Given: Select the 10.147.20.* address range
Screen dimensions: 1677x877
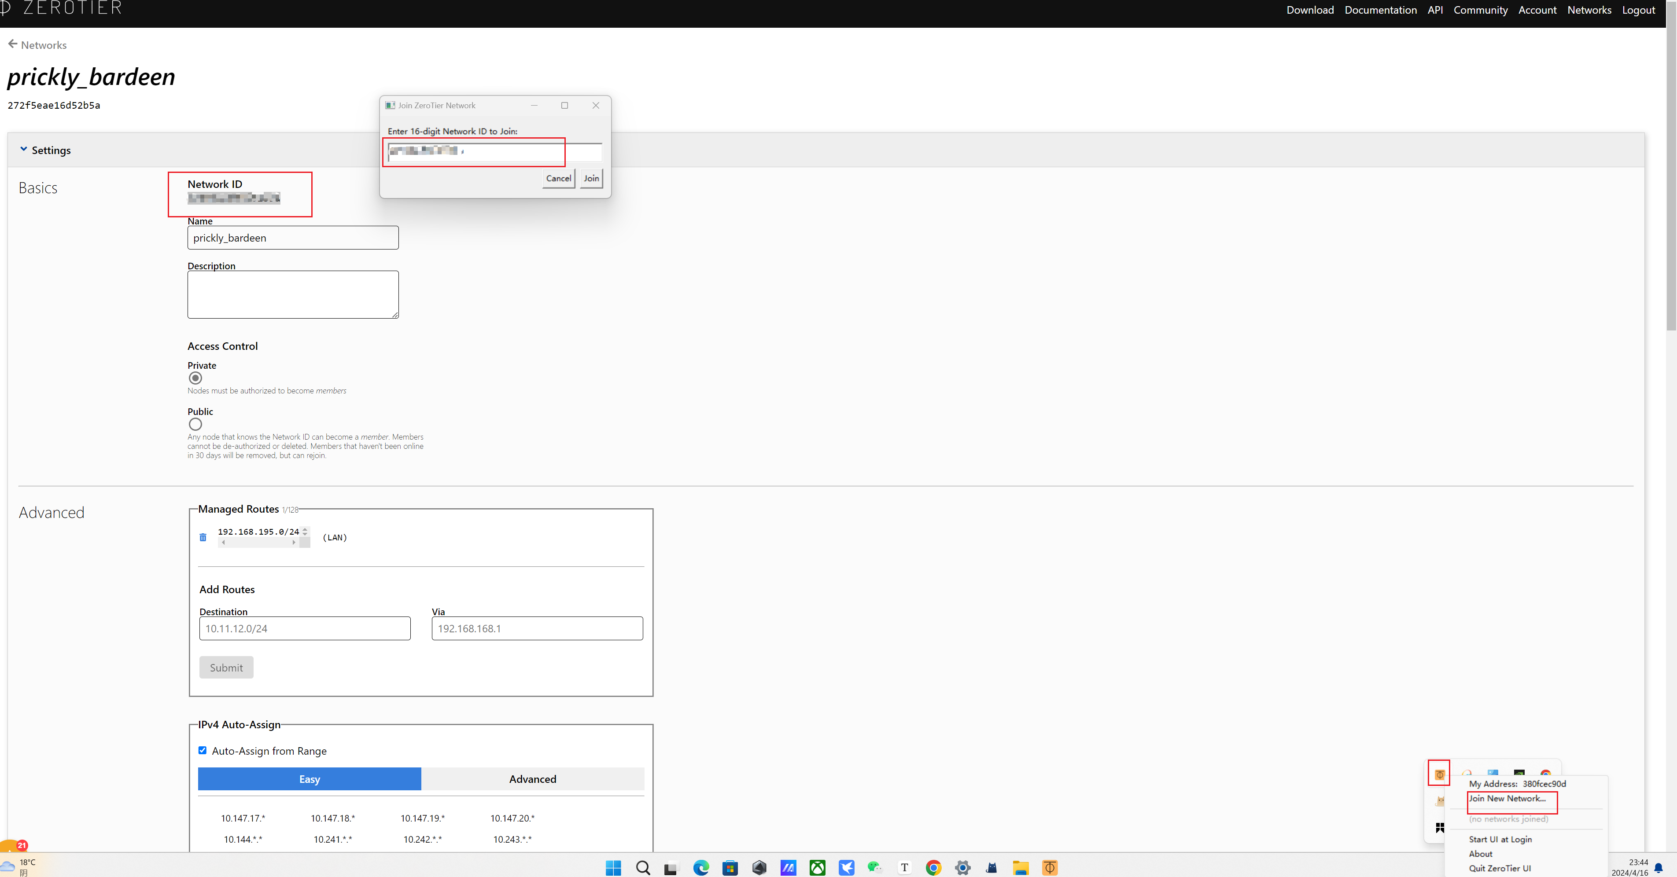Looking at the screenshot, I should [x=512, y=818].
